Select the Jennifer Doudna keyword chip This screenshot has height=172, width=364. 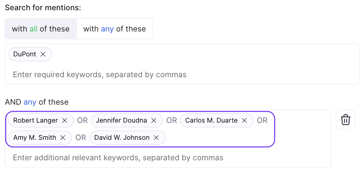coord(121,120)
